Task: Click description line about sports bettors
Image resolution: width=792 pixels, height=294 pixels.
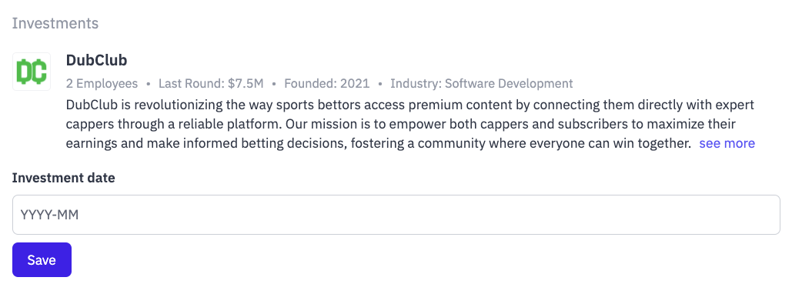Action: coord(409,105)
